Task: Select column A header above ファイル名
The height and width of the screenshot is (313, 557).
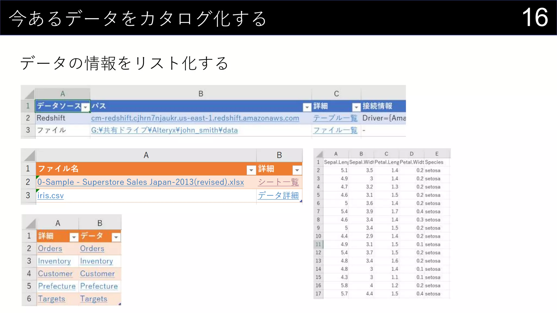Action: pyautogui.click(x=146, y=155)
